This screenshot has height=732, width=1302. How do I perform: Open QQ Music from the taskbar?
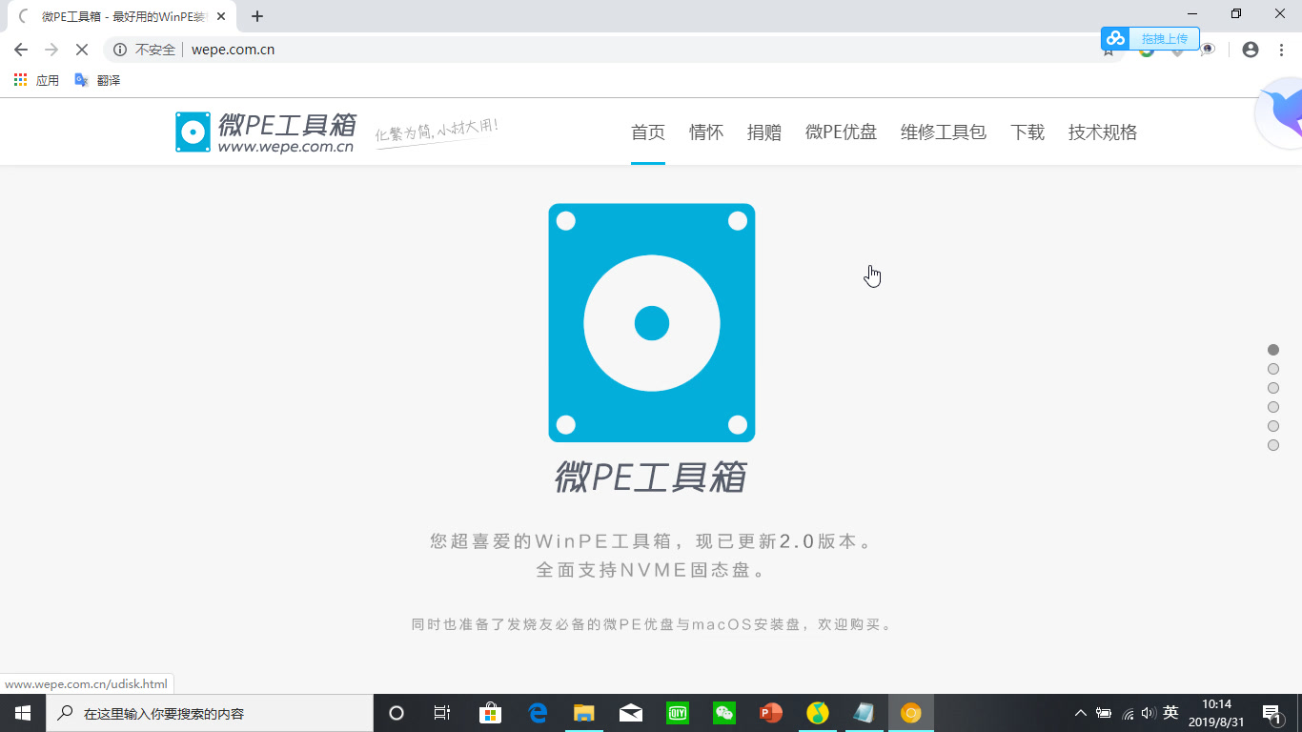coord(817,712)
